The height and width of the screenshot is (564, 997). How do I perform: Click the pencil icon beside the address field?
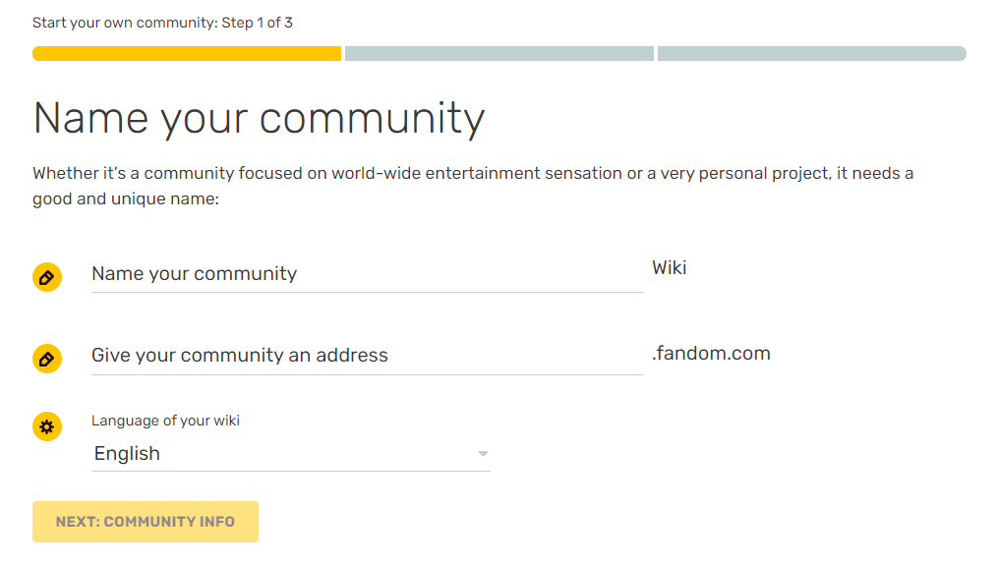(x=46, y=359)
